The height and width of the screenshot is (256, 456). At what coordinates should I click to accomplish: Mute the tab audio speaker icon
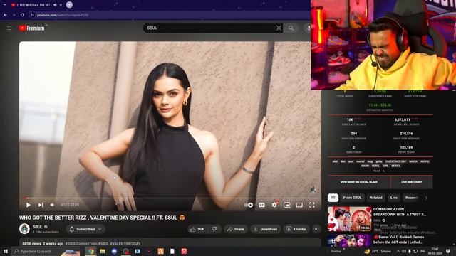(x=55, y=5)
